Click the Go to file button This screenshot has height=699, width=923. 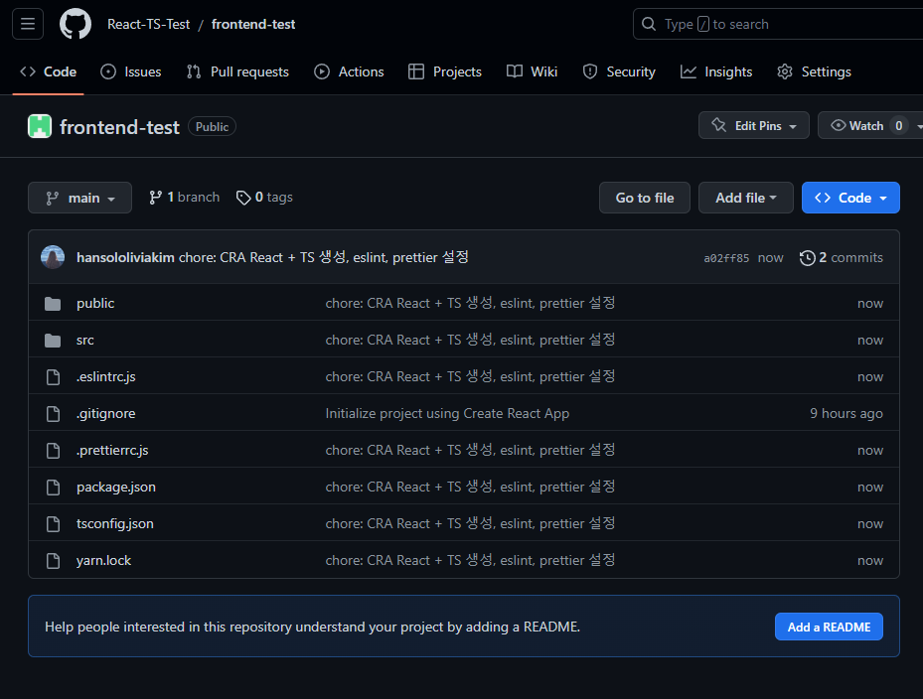point(645,198)
